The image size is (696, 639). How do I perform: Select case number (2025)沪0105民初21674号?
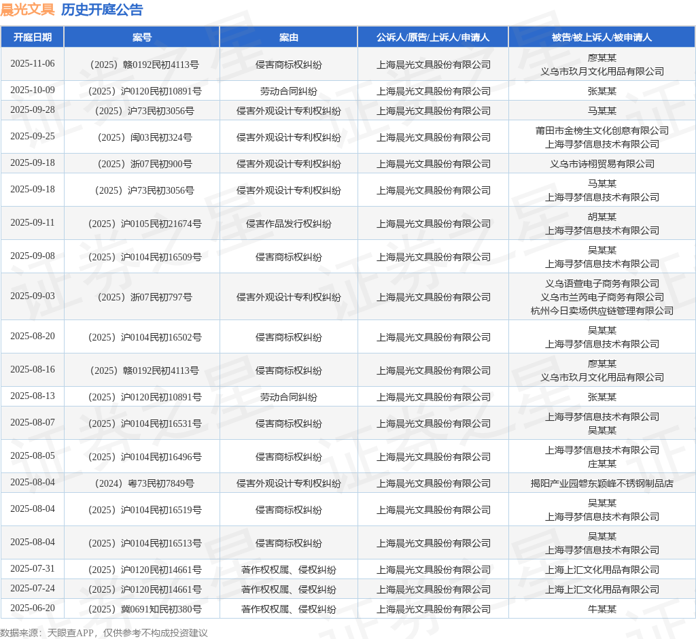click(145, 224)
